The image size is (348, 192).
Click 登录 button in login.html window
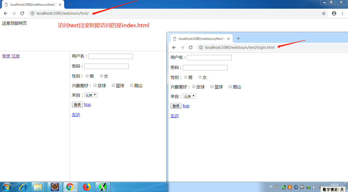point(176,106)
